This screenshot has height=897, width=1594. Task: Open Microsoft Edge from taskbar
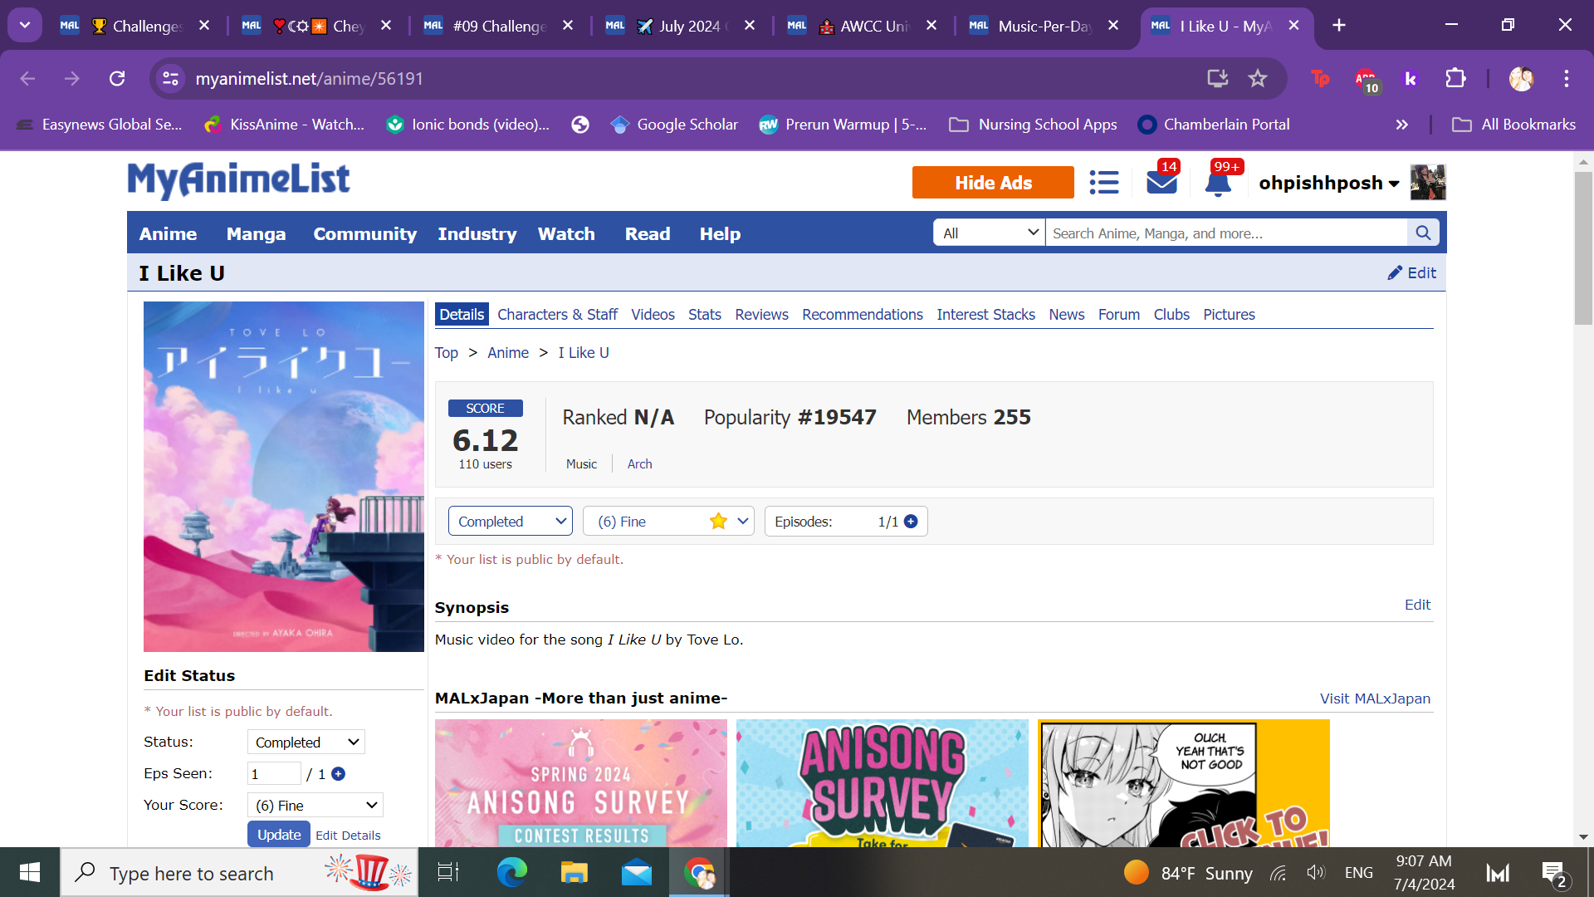(511, 873)
